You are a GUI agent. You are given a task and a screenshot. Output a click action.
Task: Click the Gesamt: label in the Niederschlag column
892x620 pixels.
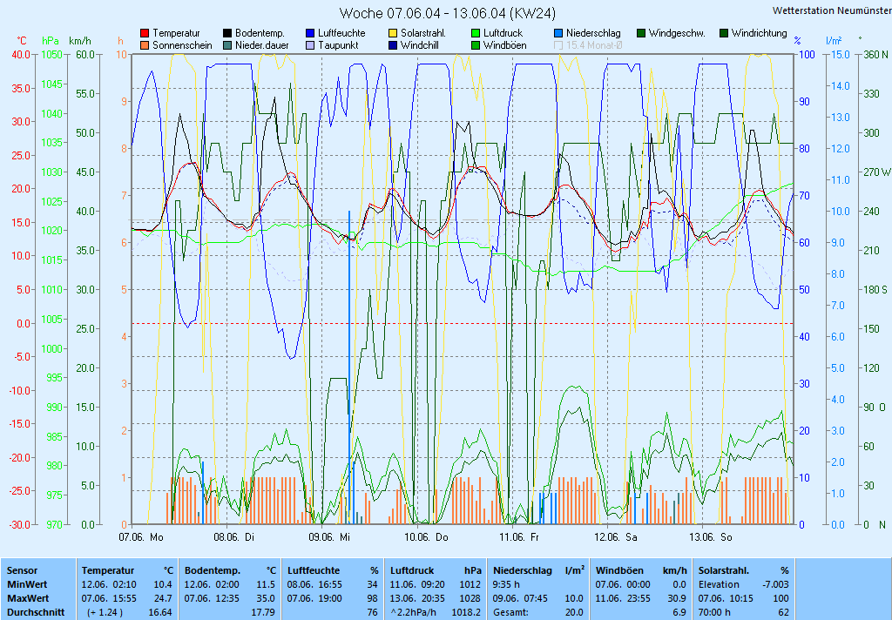coord(510,613)
